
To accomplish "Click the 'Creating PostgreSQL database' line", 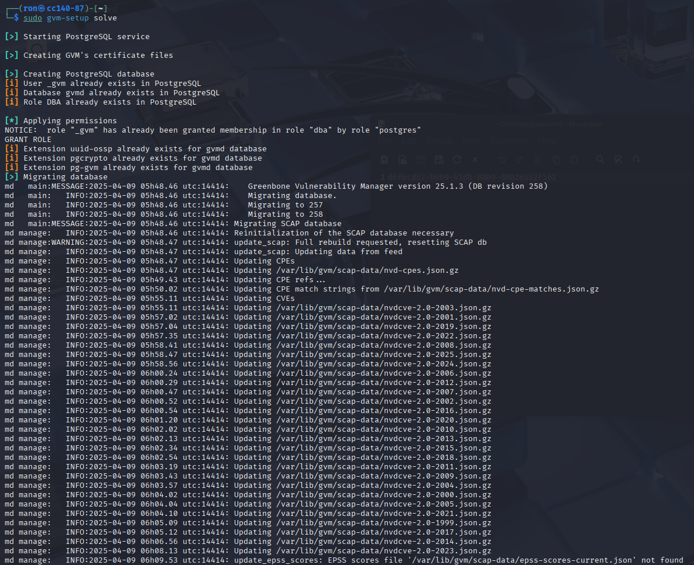I will 80,74.
